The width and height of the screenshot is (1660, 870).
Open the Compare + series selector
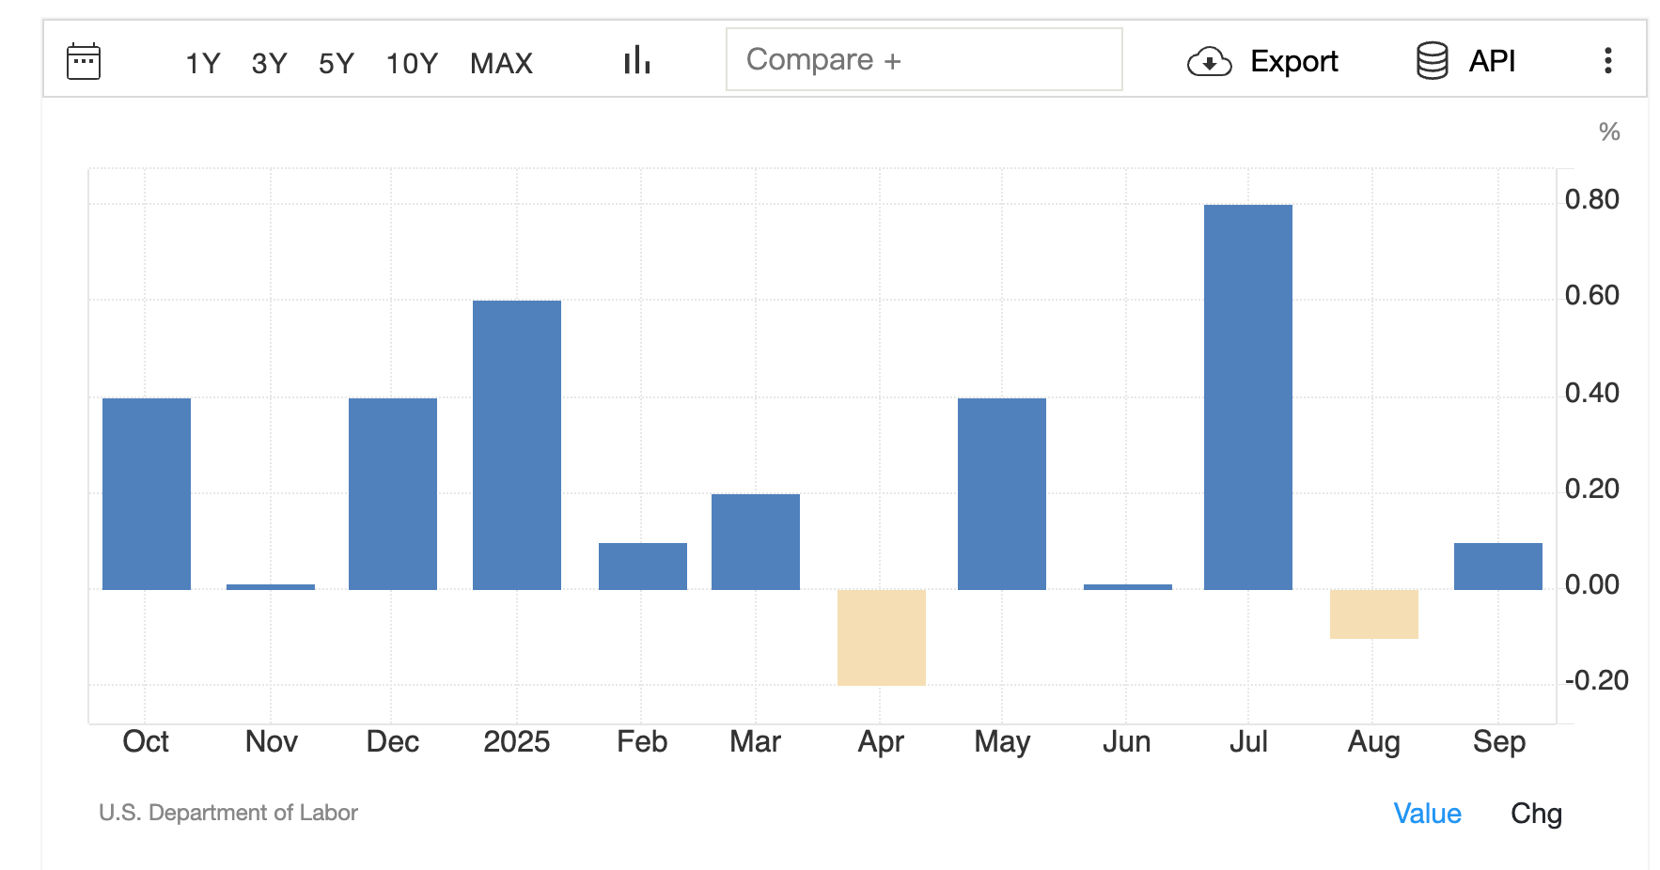pyautogui.click(x=924, y=59)
